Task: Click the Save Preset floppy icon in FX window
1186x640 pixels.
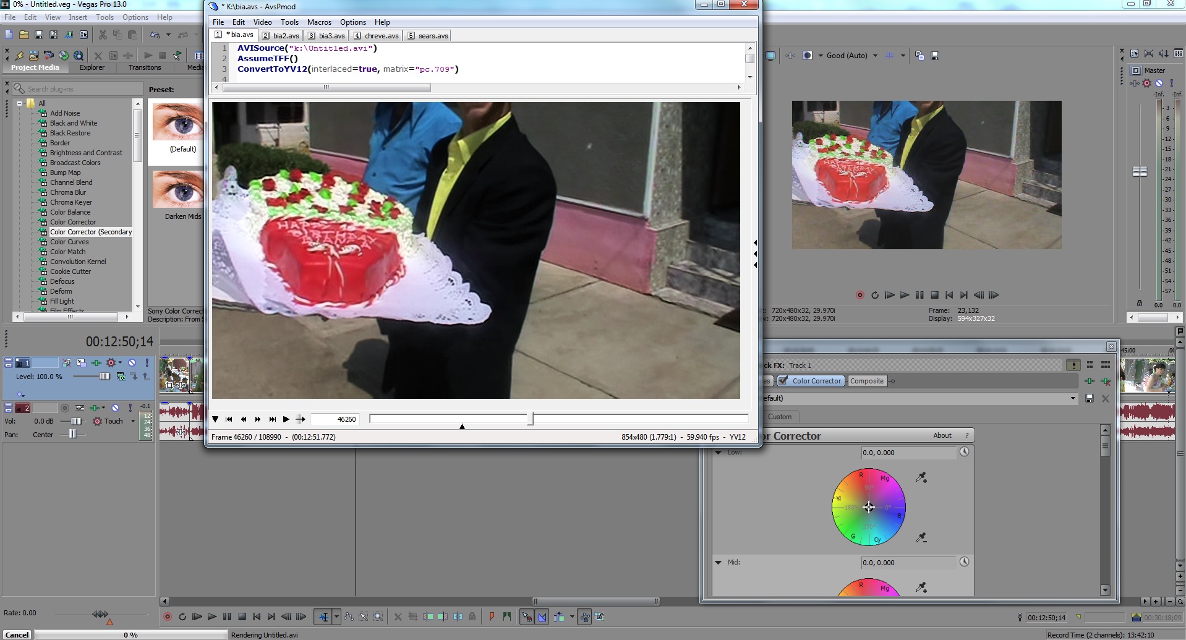Action: tap(1090, 399)
